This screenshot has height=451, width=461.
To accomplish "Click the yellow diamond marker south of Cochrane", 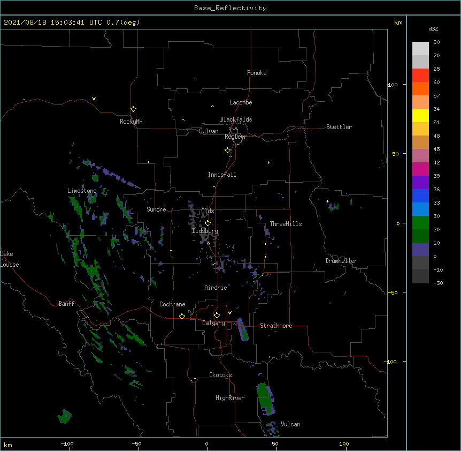I will click(x=182, y=316).
